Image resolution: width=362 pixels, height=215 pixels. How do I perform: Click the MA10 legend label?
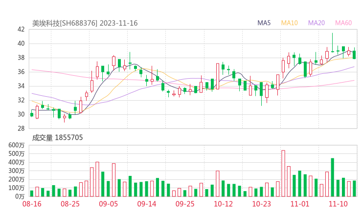tap(289, 23)
